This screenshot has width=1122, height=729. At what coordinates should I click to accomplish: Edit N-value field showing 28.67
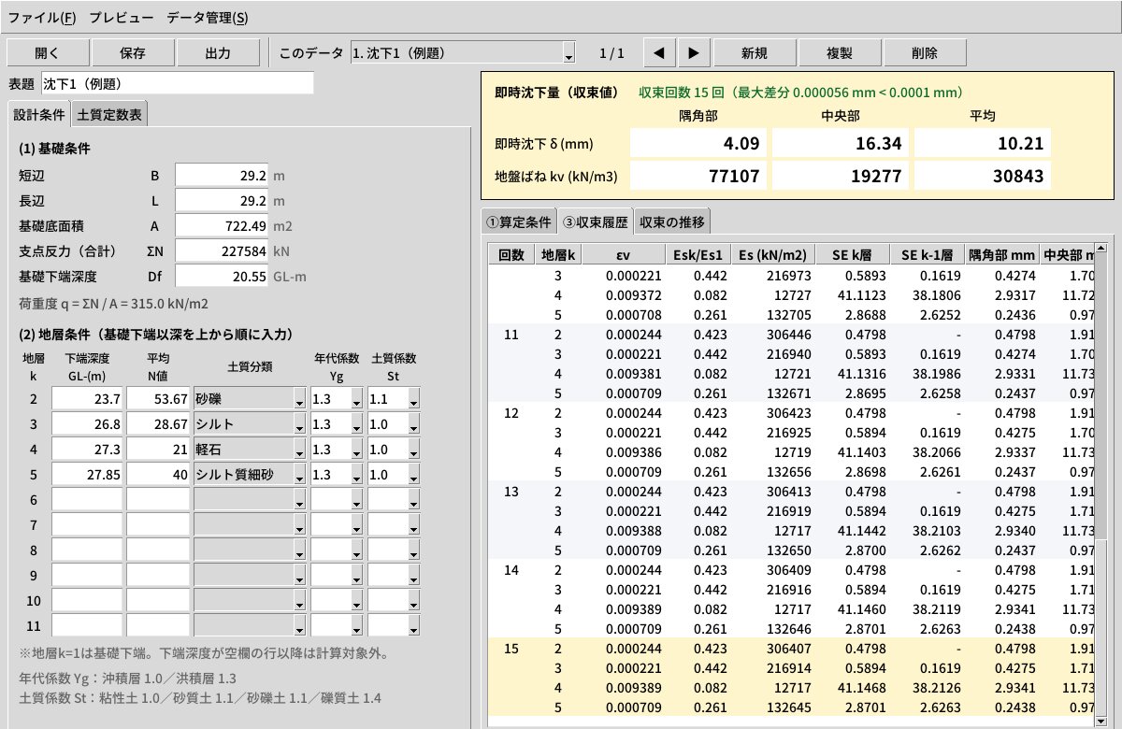coord(158,424)
